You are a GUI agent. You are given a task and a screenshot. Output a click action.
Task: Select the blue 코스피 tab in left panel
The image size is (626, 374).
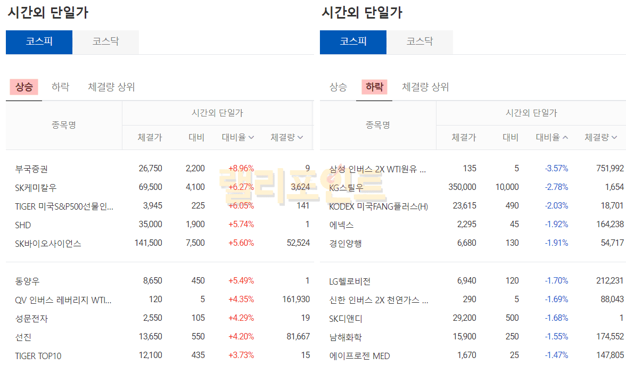point(39,41)
